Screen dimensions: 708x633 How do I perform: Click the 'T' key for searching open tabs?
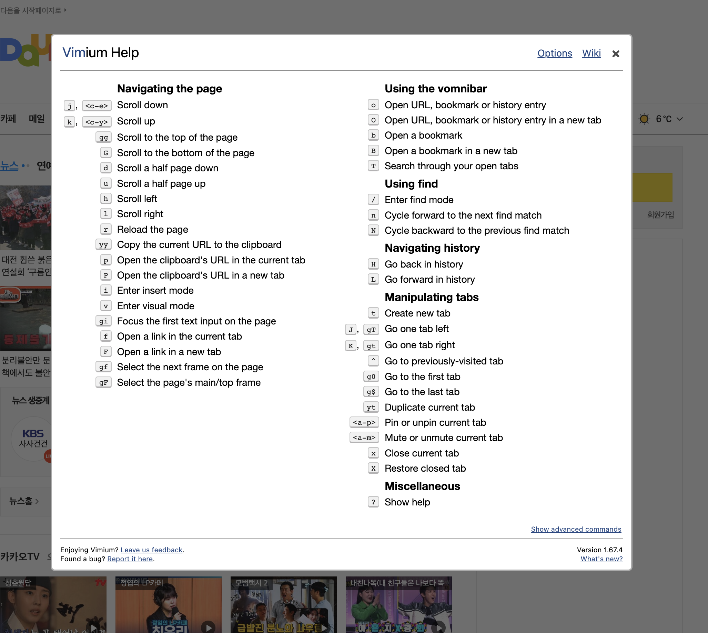[x=373, y=166]
